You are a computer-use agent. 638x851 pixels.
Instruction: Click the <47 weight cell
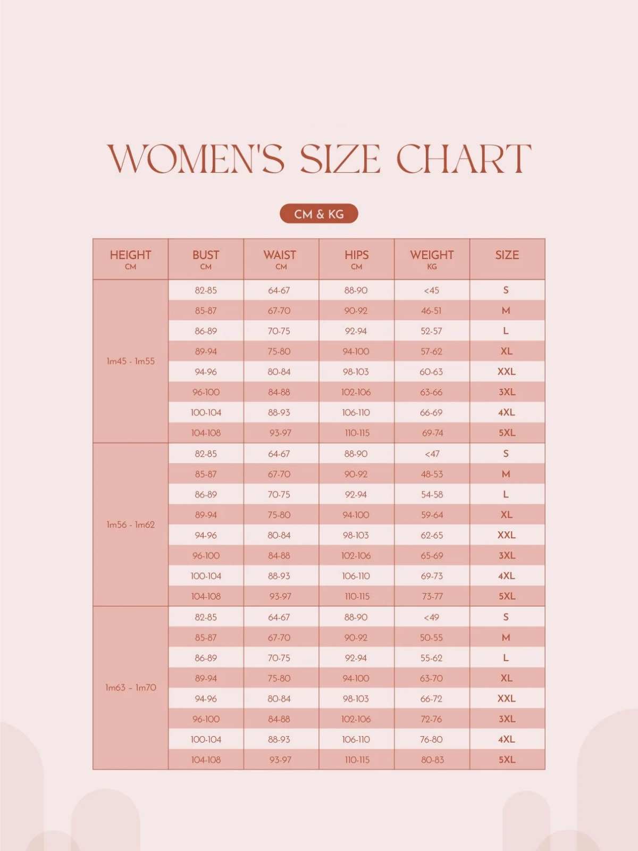432,454
